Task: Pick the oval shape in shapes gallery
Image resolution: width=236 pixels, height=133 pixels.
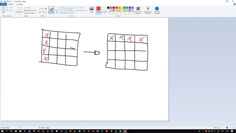Action: click(62, 8)
